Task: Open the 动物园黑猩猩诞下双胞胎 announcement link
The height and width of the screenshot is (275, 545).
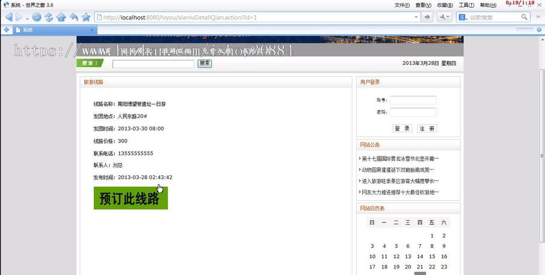Action: coord(398,170)
